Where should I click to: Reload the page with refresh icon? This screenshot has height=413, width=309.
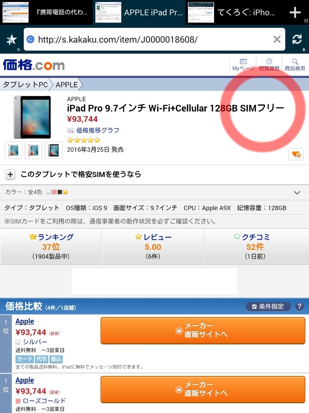click(297, 39)
